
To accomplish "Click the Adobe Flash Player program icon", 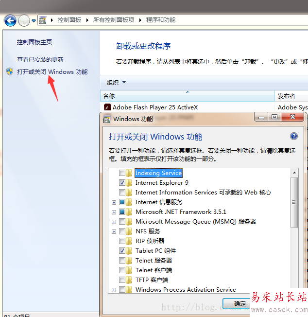I will 107,107.
